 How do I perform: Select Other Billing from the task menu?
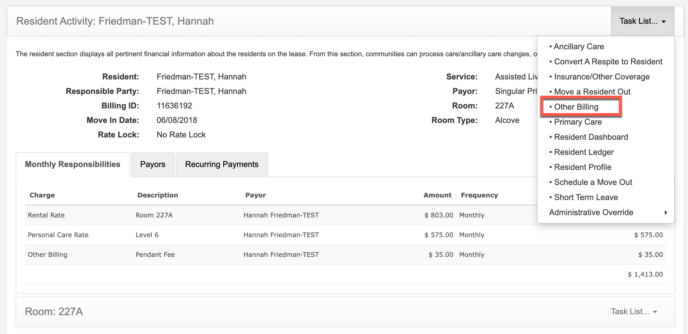(576, 107)
